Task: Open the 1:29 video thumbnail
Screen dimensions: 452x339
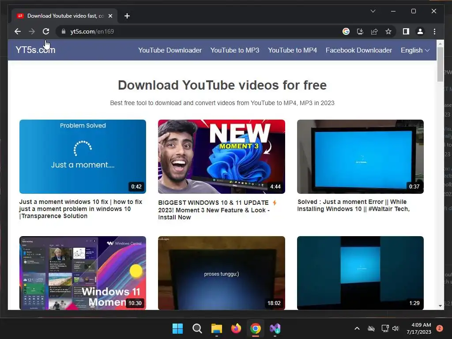Action: coord(360,273)
